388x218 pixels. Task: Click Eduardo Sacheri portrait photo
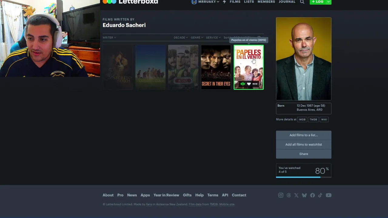click(x=303, y=59)
